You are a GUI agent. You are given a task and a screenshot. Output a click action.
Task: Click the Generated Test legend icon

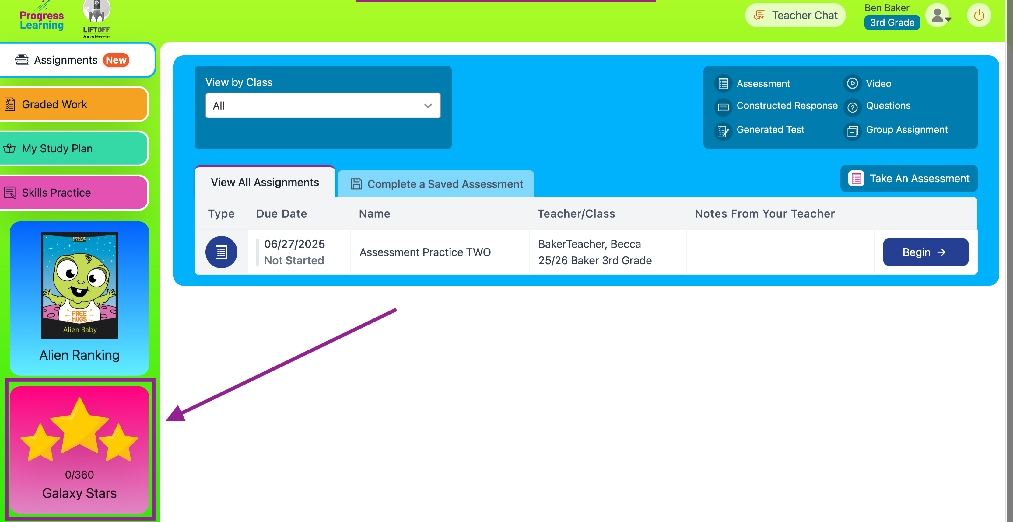coord(723,131)
